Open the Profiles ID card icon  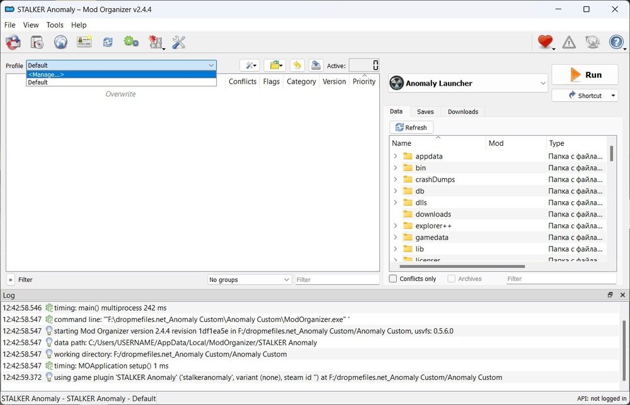click(x=84, y=42)
